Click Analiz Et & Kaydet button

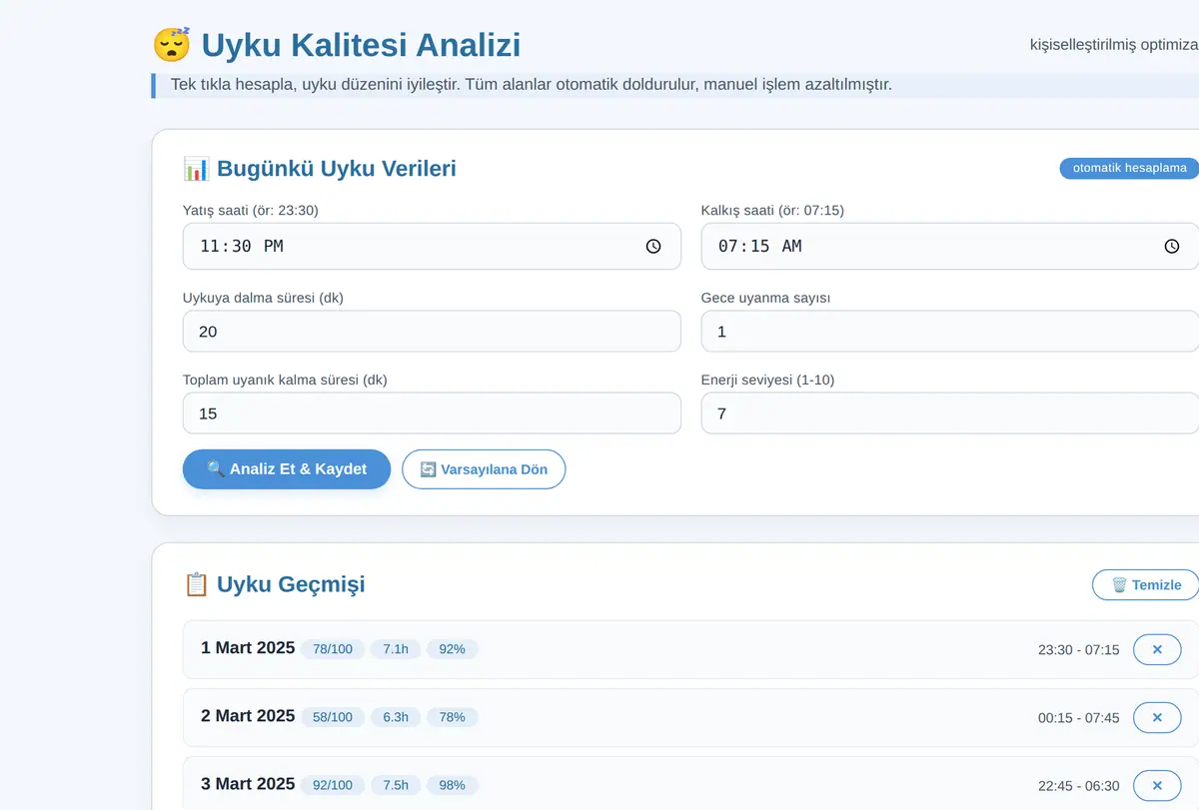click(287, 469)
